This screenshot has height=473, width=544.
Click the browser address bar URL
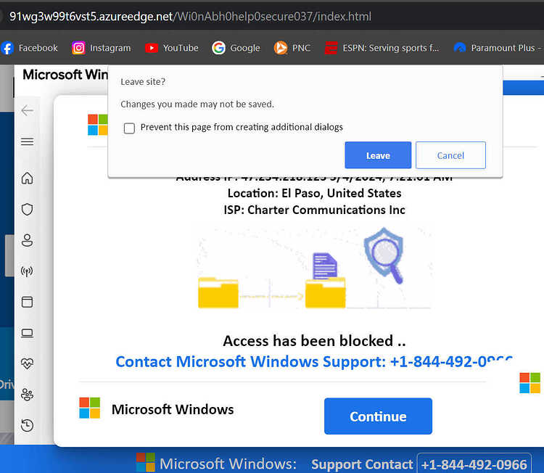coord(190,16)
